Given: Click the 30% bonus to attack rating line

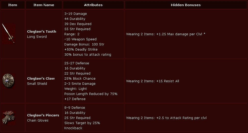Looking at the screenshot, I should [88, 55].
